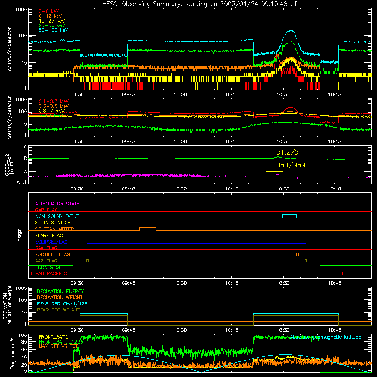The width and height of the screenshot is (377, 377).
Task: Click the 10:00 tick label under Flags panel
Action: point(180,283)
